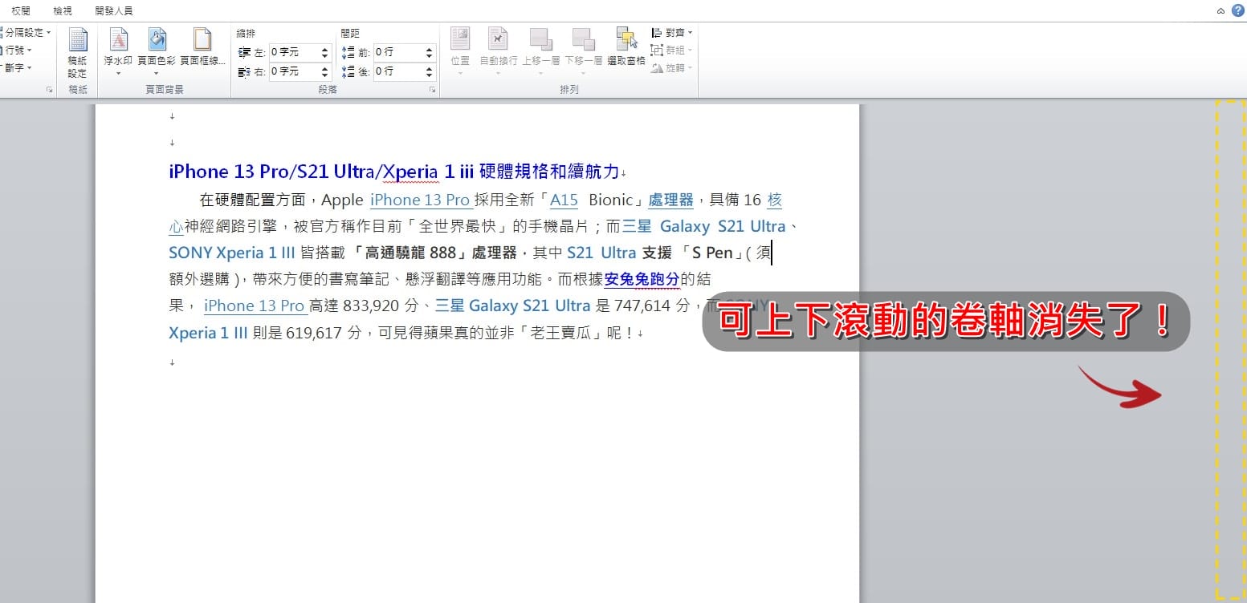Increase 前 spacing with up arrow
Screen dimensions: 1247x603
pos(430,49)
